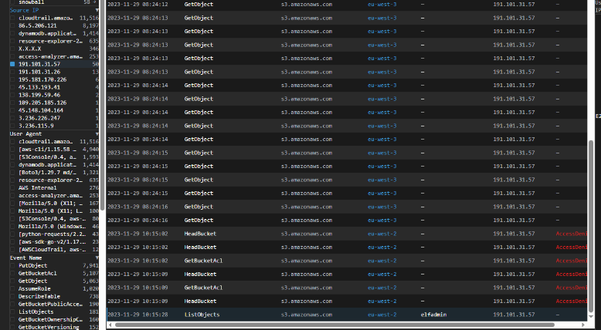Check the Mozilla/5.0 (Windows user agent
601x330 pixels.
12,227
